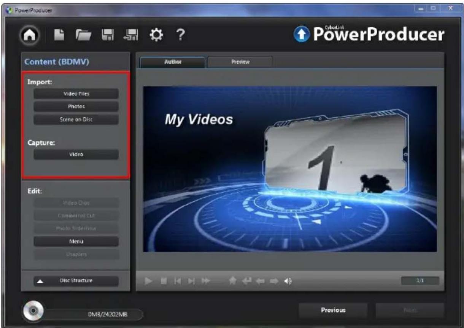Click the grayed Next button

410,310
